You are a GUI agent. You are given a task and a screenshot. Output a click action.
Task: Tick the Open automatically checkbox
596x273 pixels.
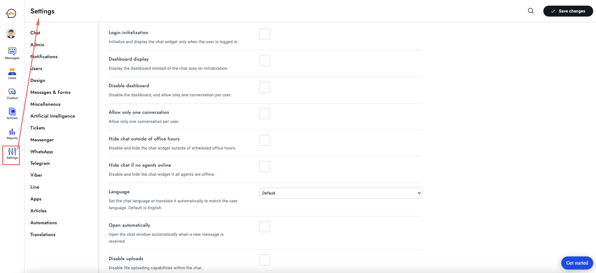coord(264,226)
